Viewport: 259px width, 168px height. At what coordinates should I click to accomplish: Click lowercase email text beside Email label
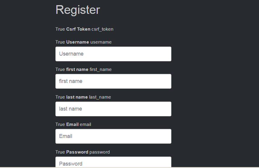point(86,124)
